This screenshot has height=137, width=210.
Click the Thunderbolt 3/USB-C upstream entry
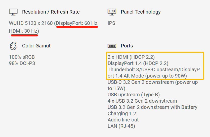tap(154, 73)
